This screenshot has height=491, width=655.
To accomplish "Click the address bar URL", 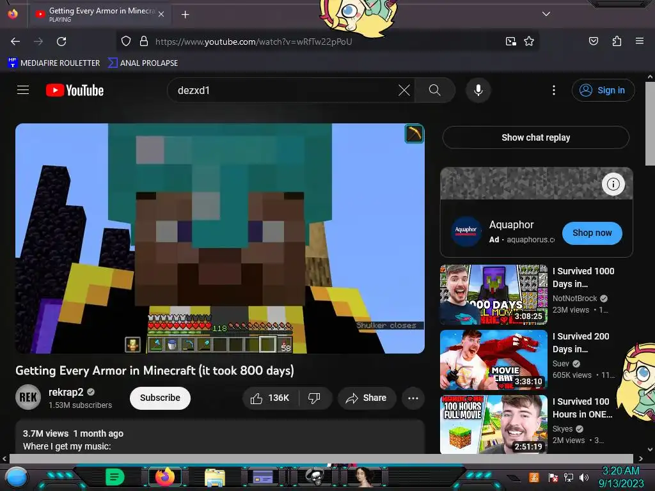I will pyautogui.click(x=253, y=42).
